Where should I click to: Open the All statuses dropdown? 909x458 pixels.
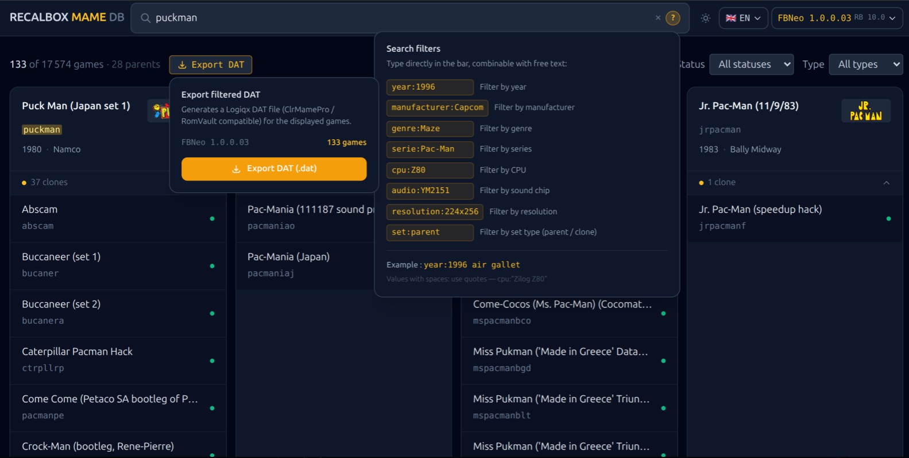[751, 64]
